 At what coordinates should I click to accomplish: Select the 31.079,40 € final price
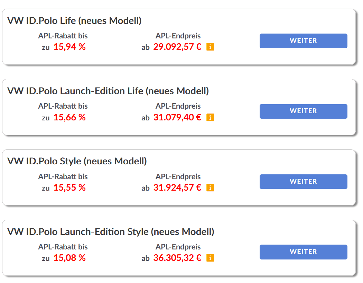[x=177, y=117]
